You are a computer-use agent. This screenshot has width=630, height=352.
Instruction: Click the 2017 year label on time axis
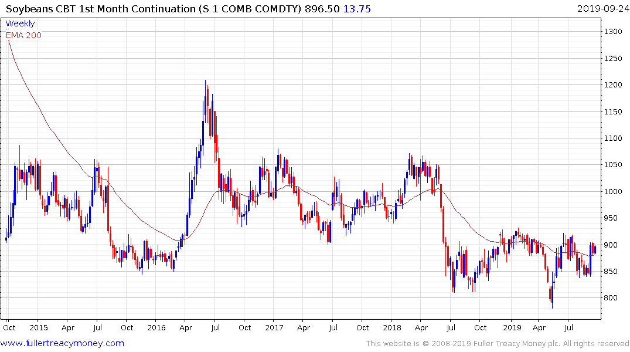click(x=274, y=327)
